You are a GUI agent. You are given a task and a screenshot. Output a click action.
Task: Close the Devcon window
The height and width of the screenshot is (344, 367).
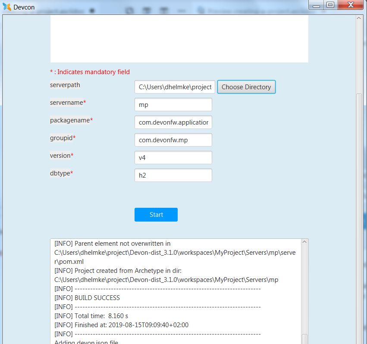pos(351,5)
